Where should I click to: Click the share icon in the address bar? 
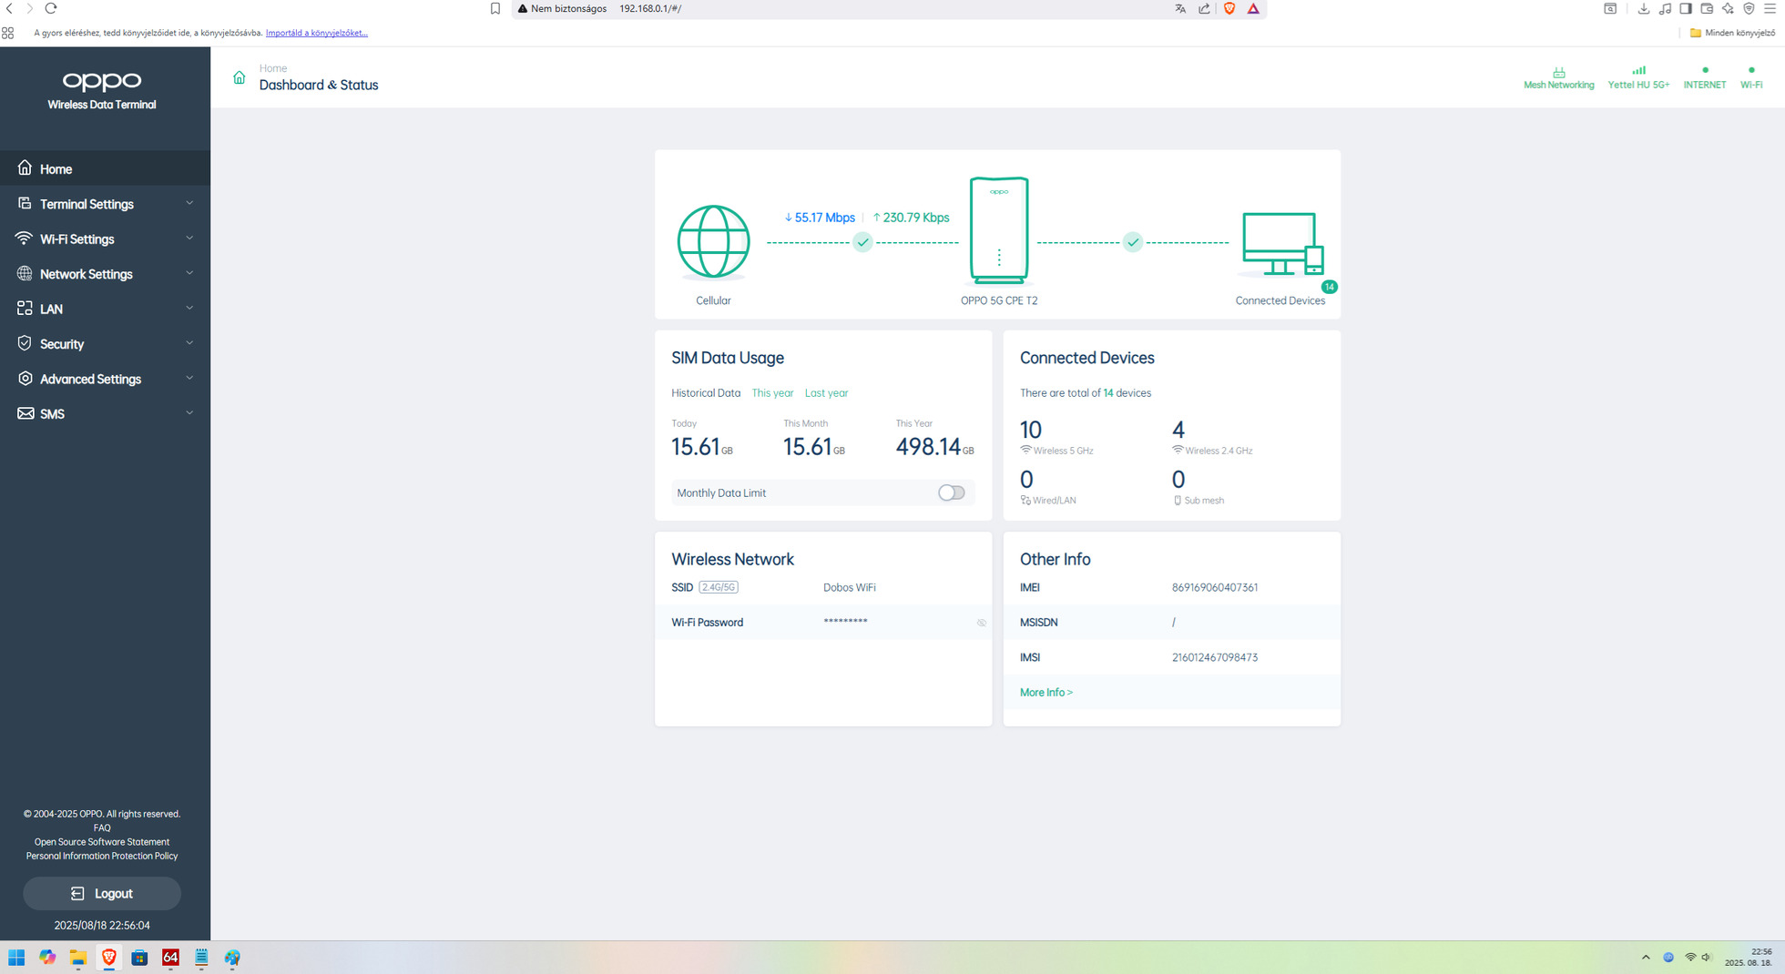coord(1204,8)
